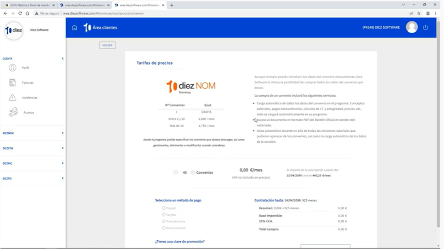Click (P4249) DIEZ SOFTWARE account name
Image resolution: width=444 pixels, height=249 pixels.
[x=381, y=27]
